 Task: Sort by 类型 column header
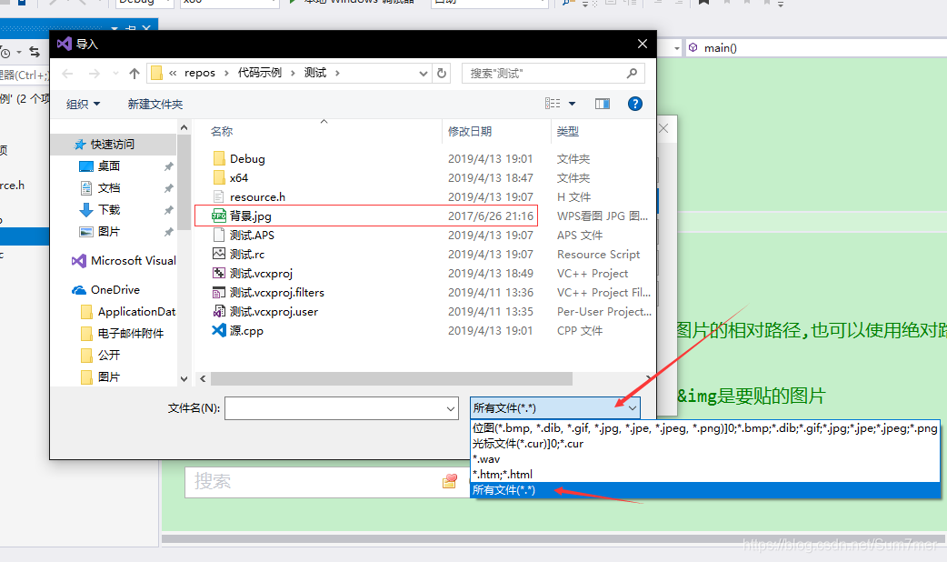point(568,131)
